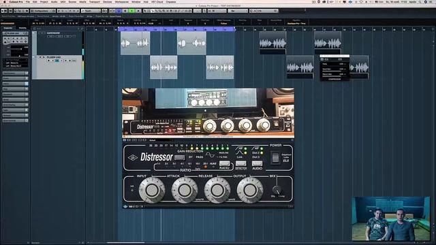Select the Object Selection arrow tool
This screenshot has width=436, height=245.
(x=145, y=11)
